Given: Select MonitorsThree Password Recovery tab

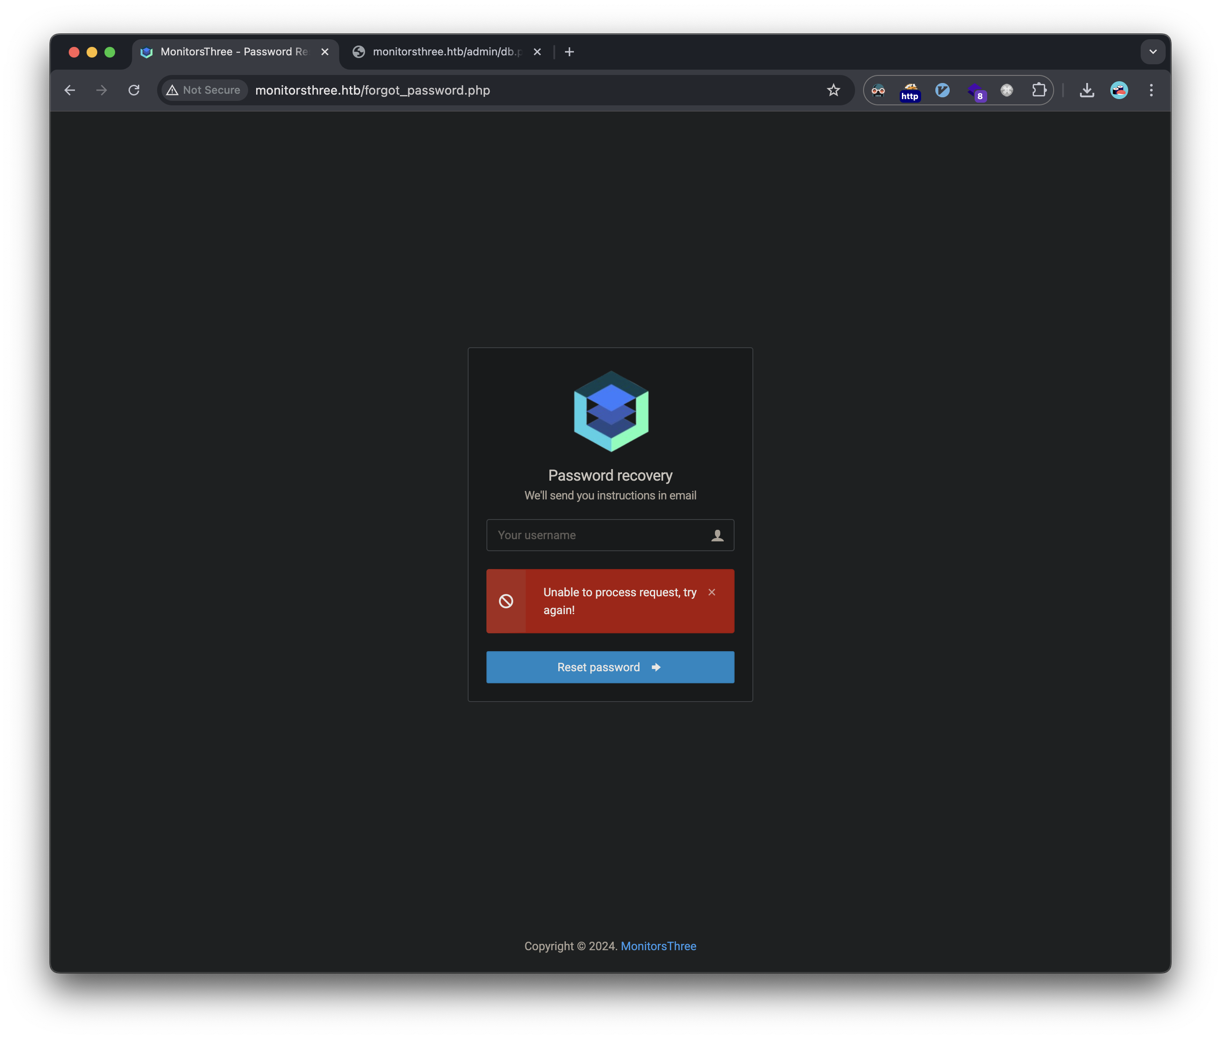Looking at the screenshot, I should pyautogui.click(x=233, y=52).
